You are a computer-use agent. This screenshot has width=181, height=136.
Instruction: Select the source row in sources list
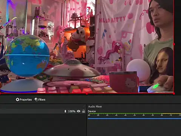(x=43, y=111)
